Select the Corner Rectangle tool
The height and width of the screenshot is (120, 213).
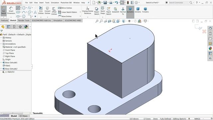18,12
